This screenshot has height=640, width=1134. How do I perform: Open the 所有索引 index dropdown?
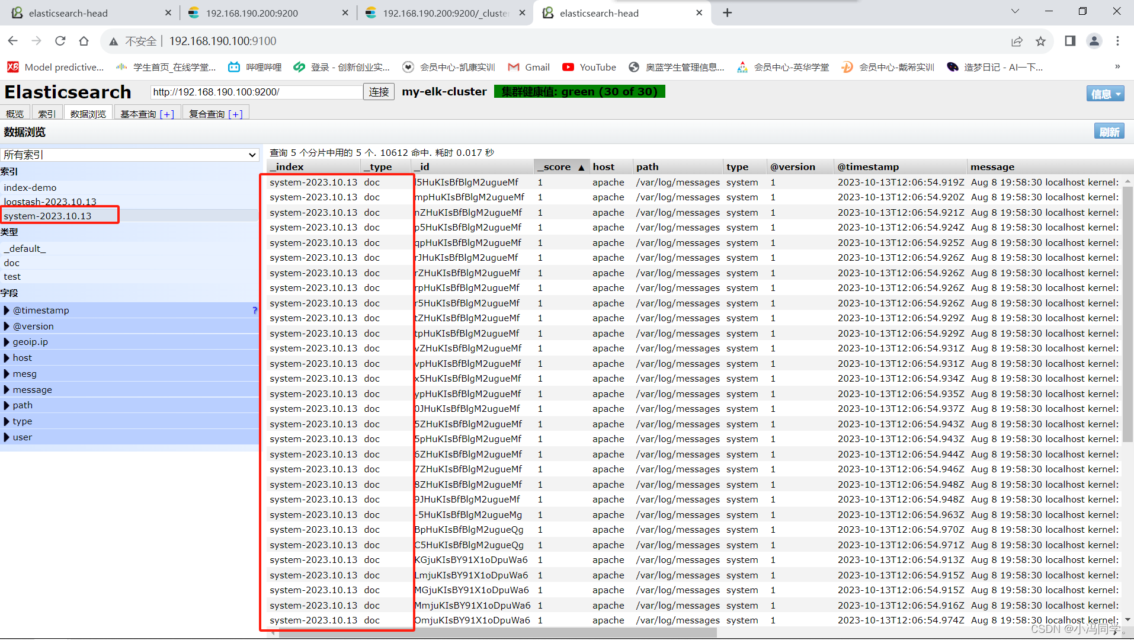(x=130, y=155)
